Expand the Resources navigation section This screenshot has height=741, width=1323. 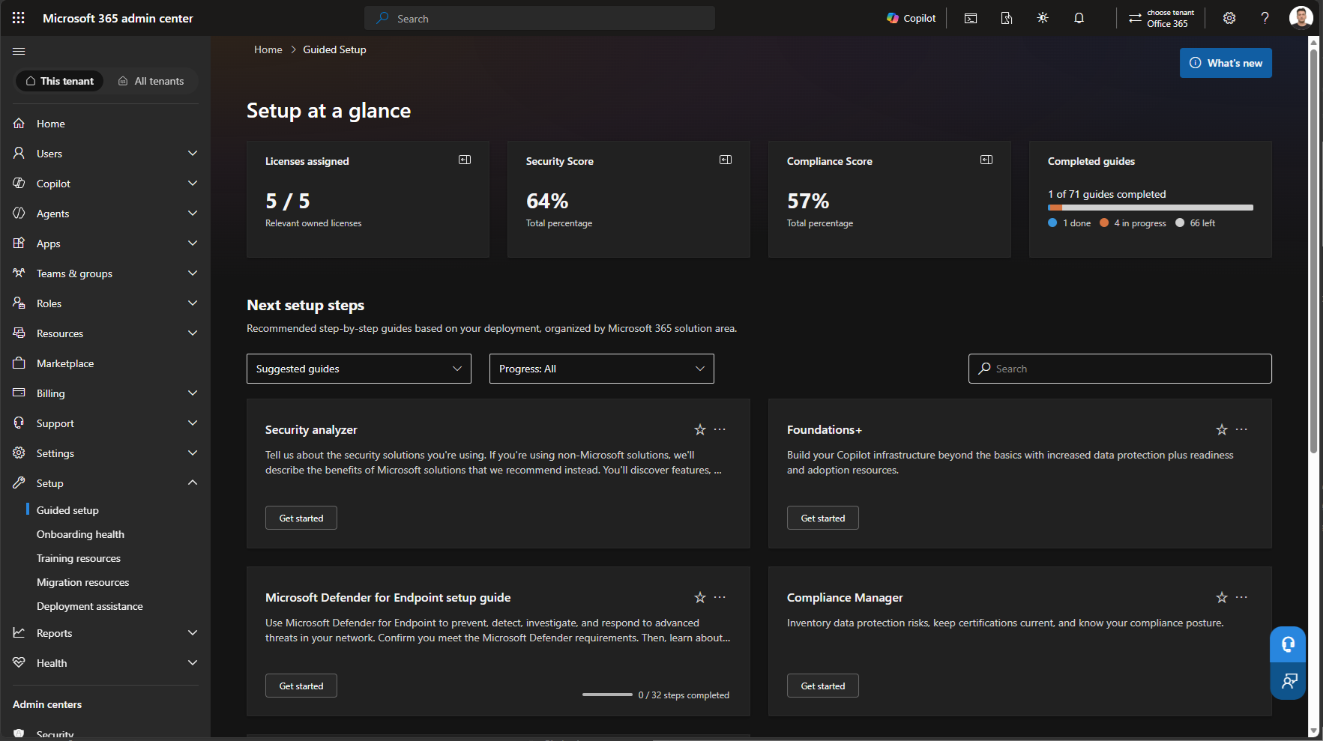click(x=105, y=333)
